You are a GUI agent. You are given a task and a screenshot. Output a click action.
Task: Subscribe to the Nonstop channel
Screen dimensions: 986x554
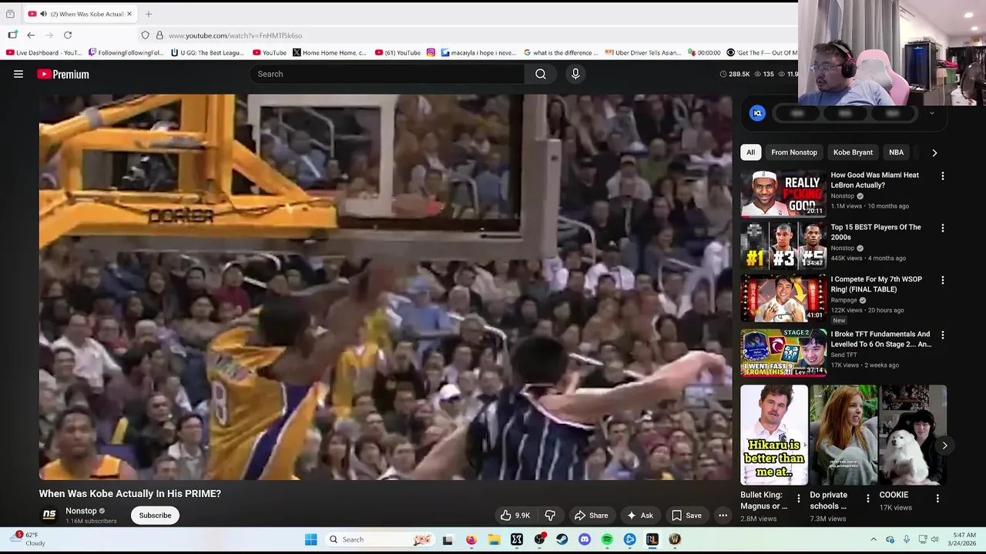[x=155, y=516]
